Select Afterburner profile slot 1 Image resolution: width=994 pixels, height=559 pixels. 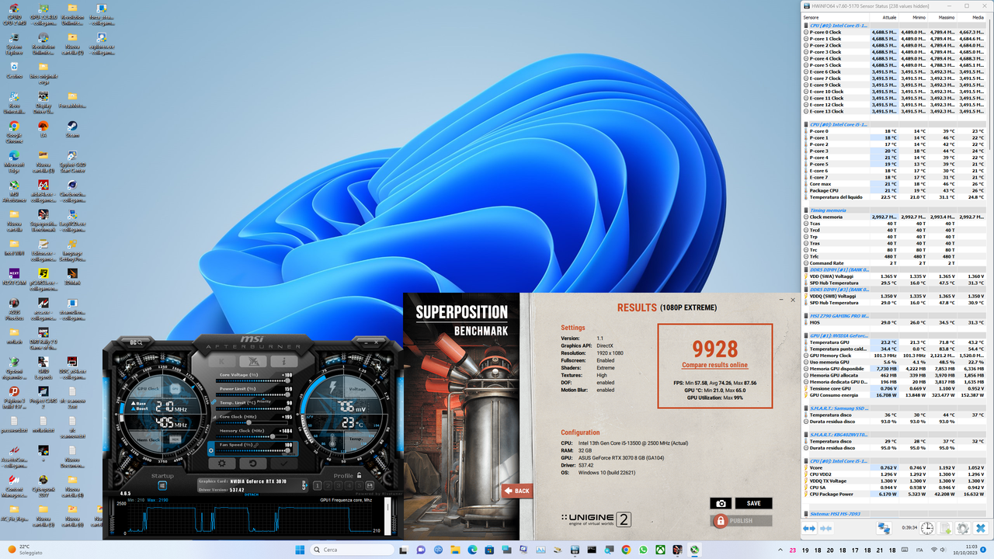[317, 485]
